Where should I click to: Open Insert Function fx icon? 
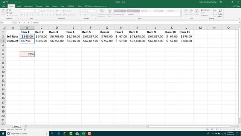pos(29,23)
